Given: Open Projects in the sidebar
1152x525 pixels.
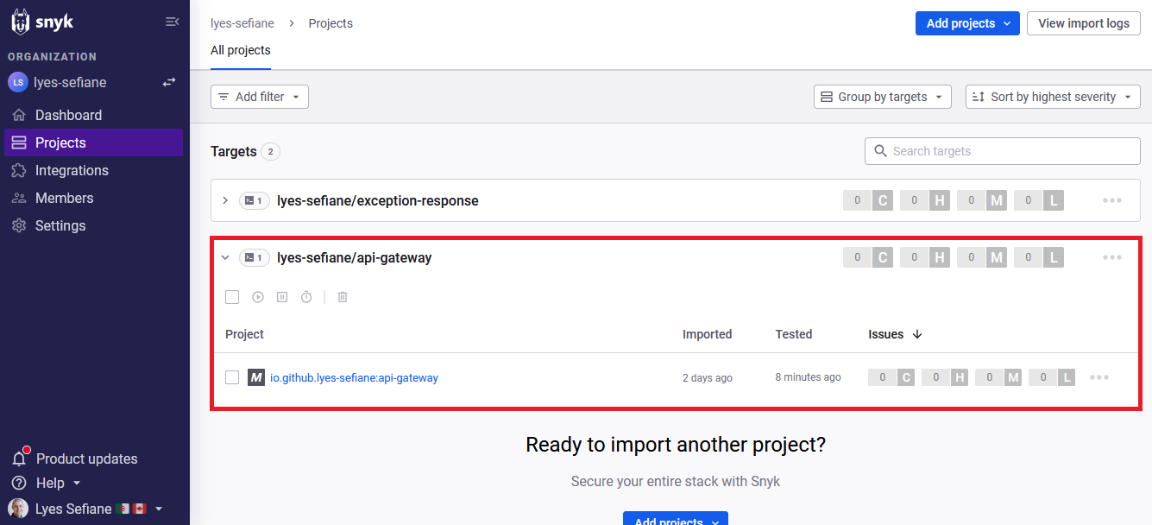Looking at the screenshot, I should [x=93, y=142].
